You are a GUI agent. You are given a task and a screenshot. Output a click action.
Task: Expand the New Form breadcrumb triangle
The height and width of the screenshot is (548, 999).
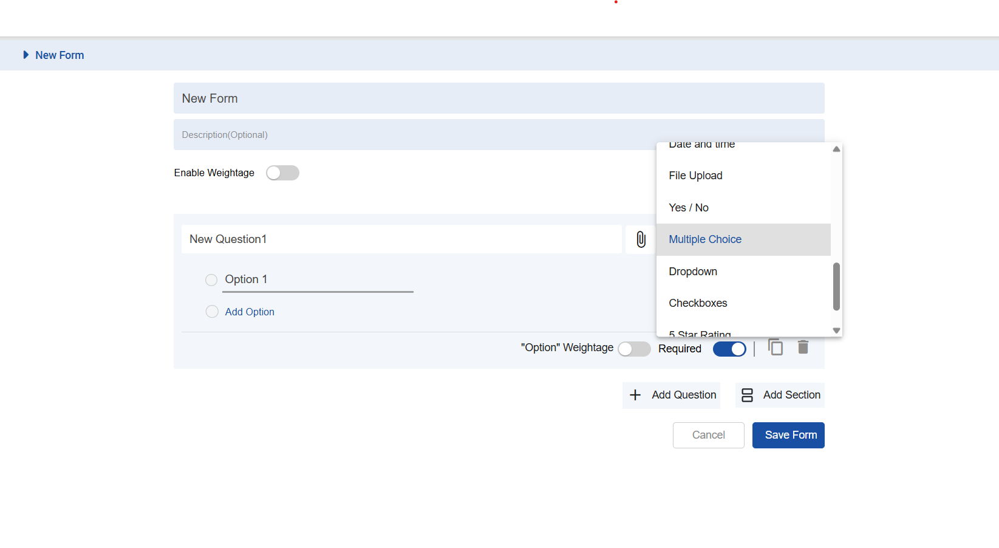(26, 55)
